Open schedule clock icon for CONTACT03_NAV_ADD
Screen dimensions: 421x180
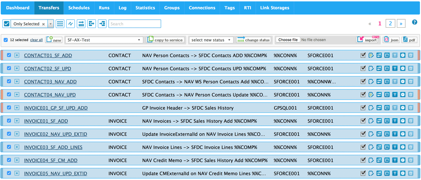[403, 81]
